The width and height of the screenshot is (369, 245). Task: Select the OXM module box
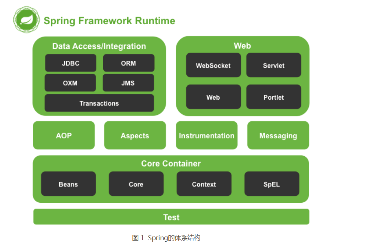(x=70, y=83)
